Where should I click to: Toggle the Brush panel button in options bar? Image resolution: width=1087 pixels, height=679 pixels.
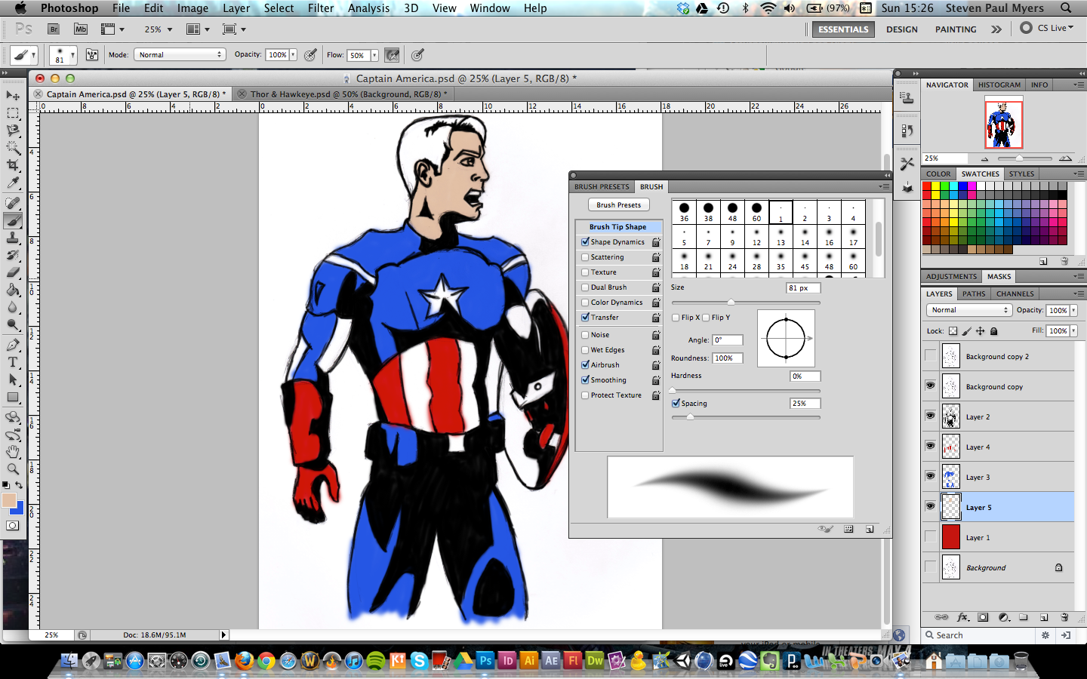pos(92,55)
